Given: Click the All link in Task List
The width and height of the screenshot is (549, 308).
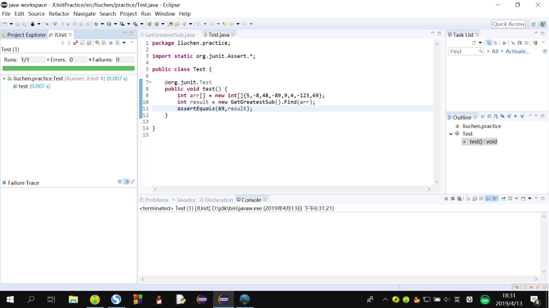Looking at the screenshot, I should tap(495, 51).
